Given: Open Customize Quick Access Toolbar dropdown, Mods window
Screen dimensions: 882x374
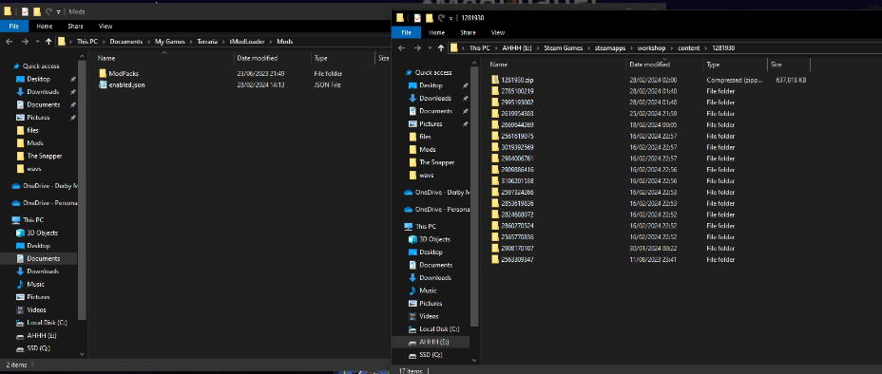Looking at the screenshot, I should coord(59,11).
